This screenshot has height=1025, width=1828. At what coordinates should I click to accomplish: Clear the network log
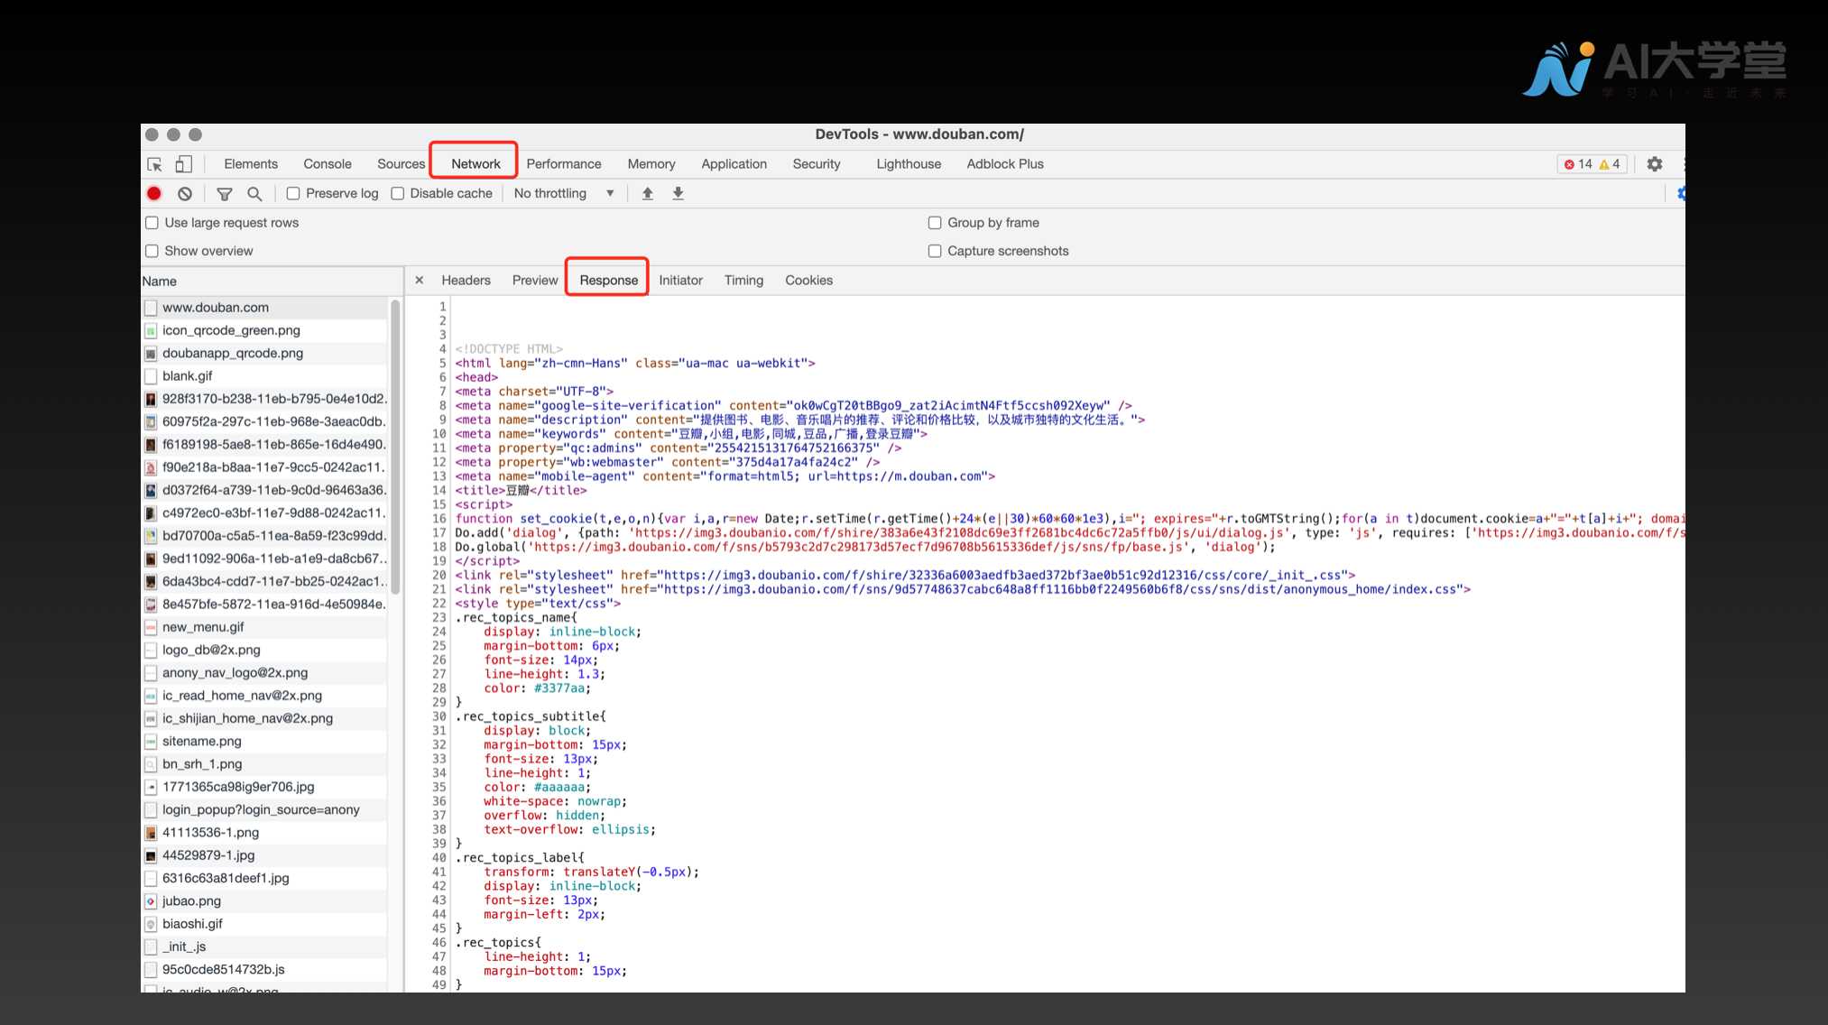[x=185, y=193]
